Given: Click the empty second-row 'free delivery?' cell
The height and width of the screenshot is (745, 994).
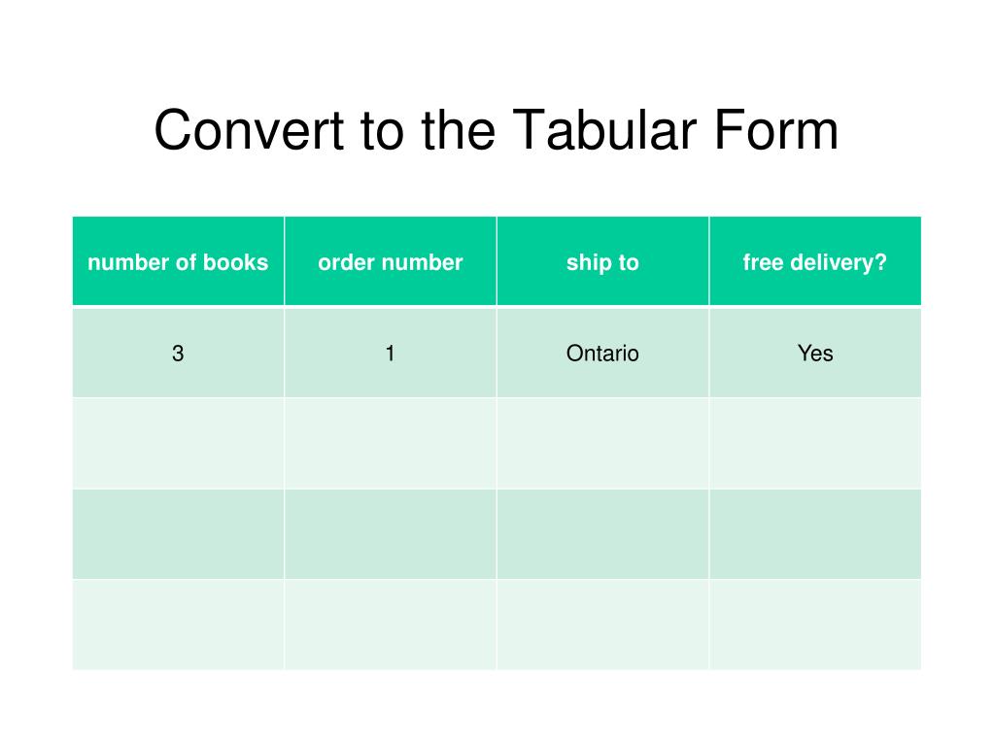Looking at the screenshot, I should point(815,444).
